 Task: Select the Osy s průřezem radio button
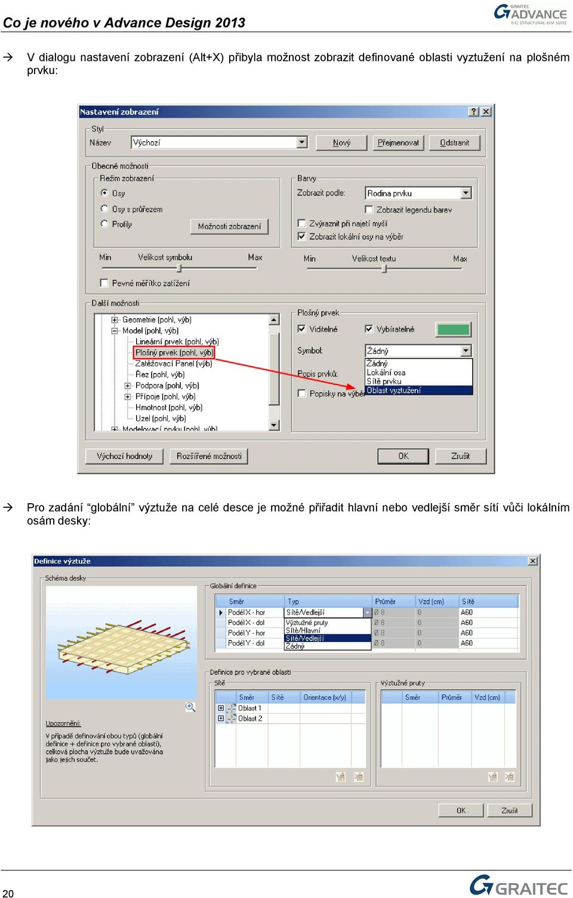[x=104, y=209]
